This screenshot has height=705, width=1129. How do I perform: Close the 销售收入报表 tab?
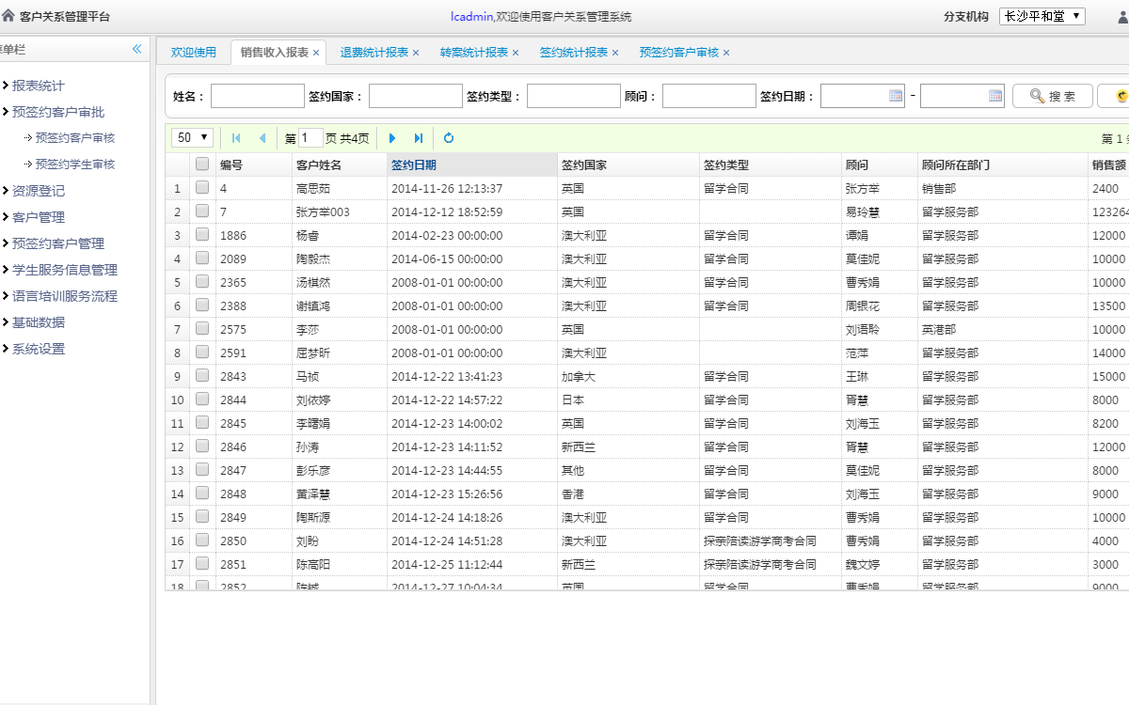pyautogui.click(x=316, y=53)
